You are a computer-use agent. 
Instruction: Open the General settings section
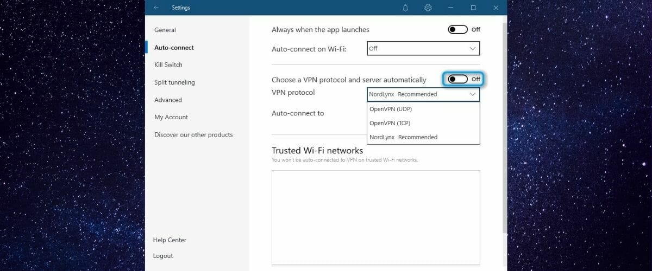click(x=165, y=30)
